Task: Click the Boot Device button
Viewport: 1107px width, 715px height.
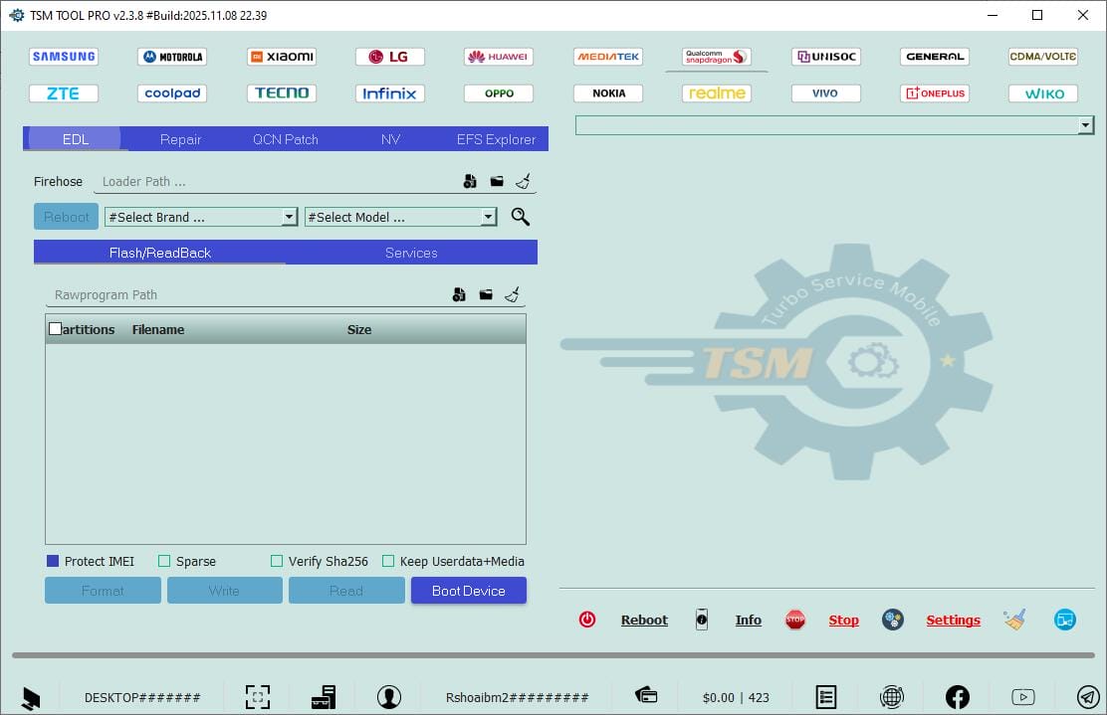Action: click(468, 591)
